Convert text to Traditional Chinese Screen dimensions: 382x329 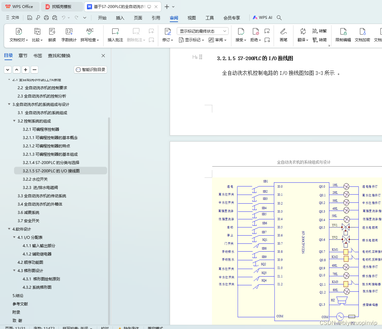tap(319, 31)
